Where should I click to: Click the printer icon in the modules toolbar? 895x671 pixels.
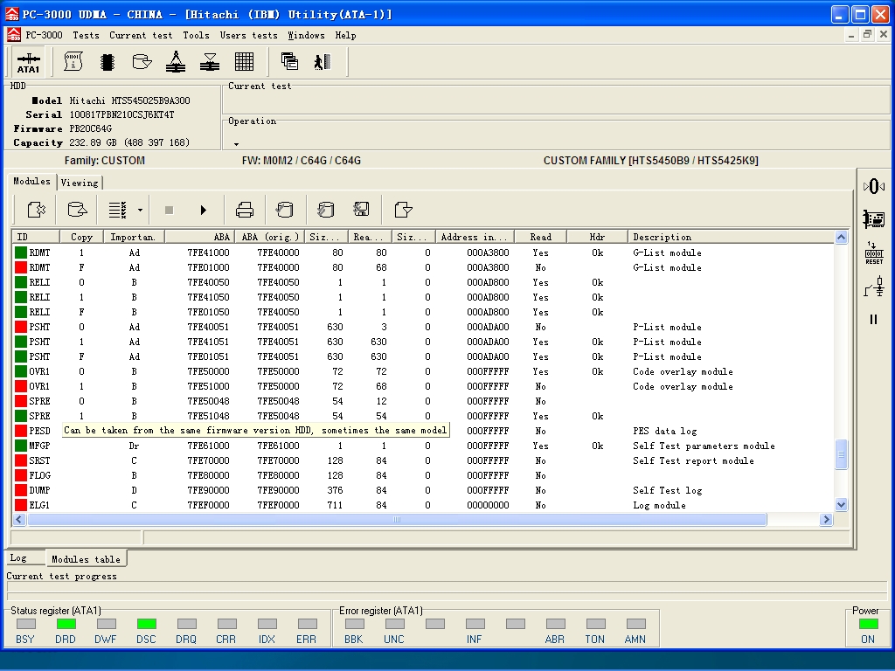[x=245, y=210]
